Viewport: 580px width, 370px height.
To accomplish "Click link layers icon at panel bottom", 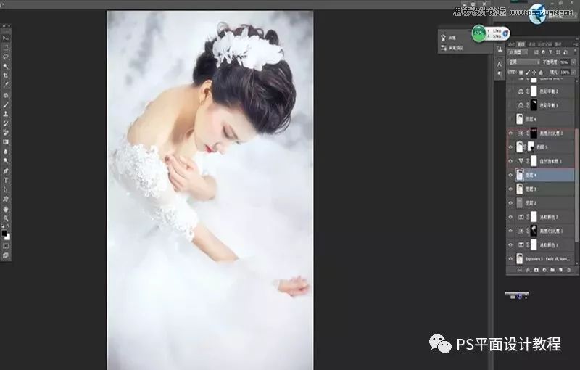I will [519, 270].
